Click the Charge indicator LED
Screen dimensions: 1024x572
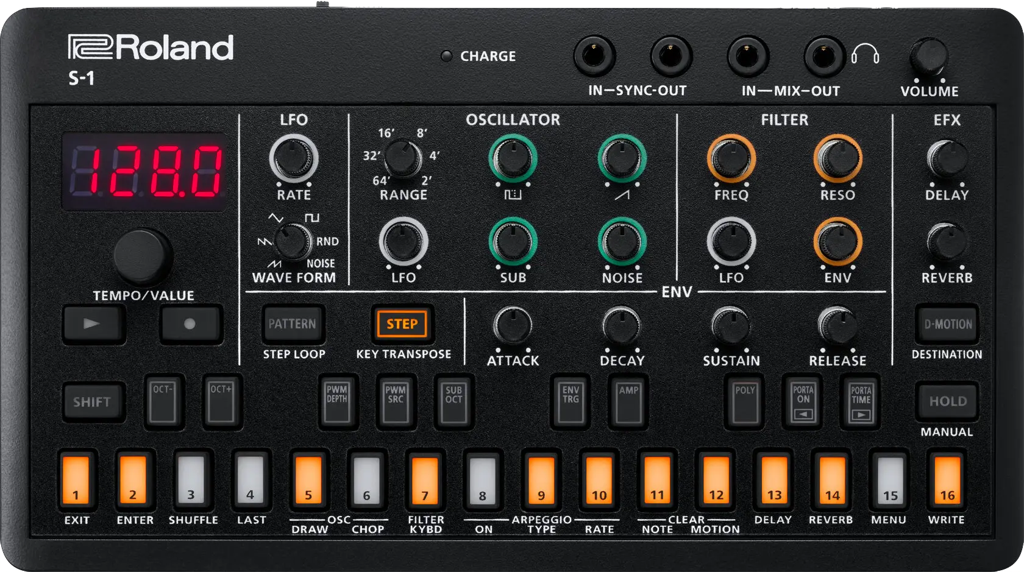tap(446, 56)
